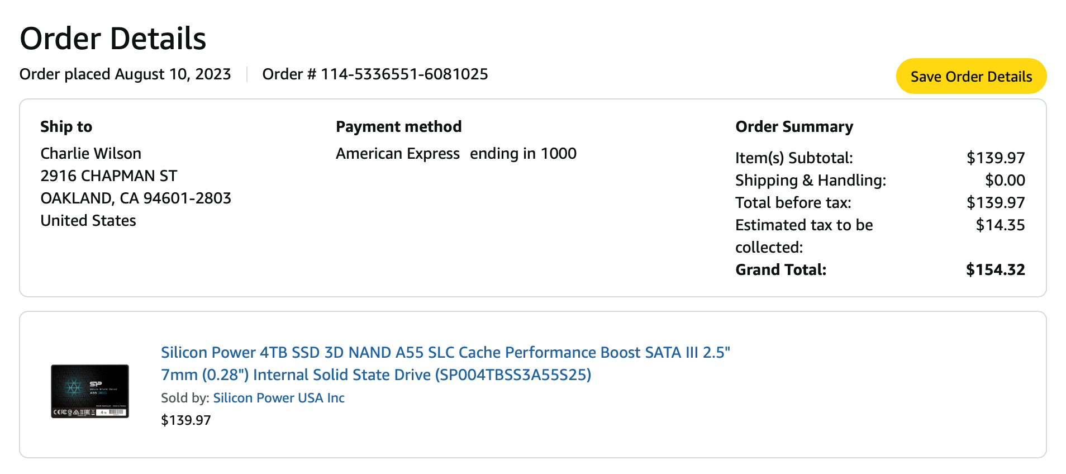This screenshot has width=1066, height=474.
Task: Click the Order Summary heading
Action: [794, 127]
